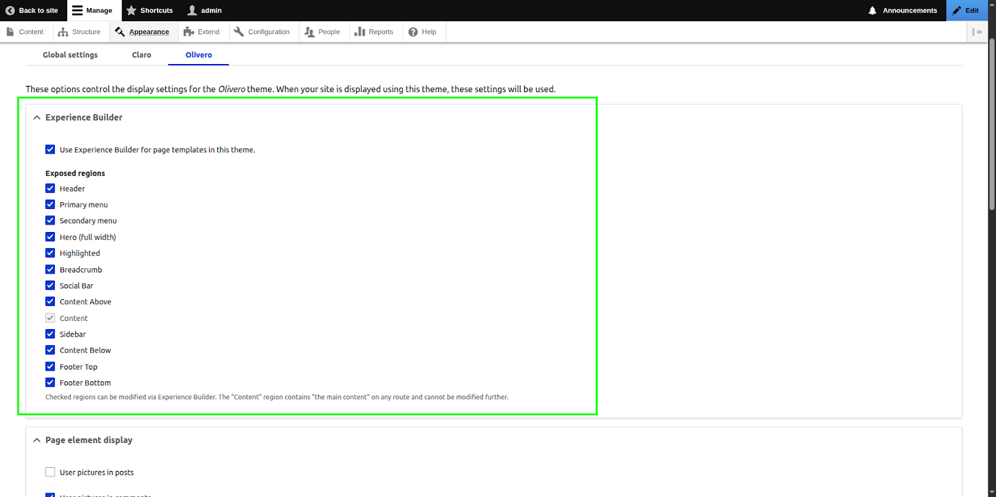
Task: Click the page vertical scrollbar thumb
Action: [992, 124]
